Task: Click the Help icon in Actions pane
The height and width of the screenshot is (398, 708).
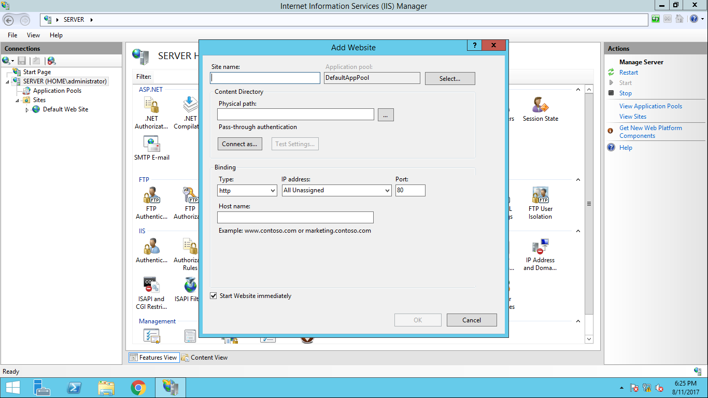Action: click(611, 148)
